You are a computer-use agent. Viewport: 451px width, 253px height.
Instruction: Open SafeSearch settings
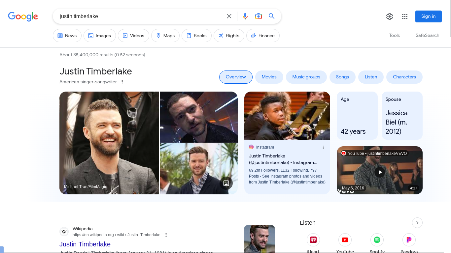pyautogui.click(x=427, y=35)
